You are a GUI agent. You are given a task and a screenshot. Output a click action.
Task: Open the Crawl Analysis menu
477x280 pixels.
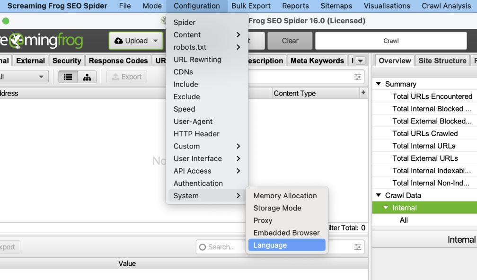tap(446, 6)
